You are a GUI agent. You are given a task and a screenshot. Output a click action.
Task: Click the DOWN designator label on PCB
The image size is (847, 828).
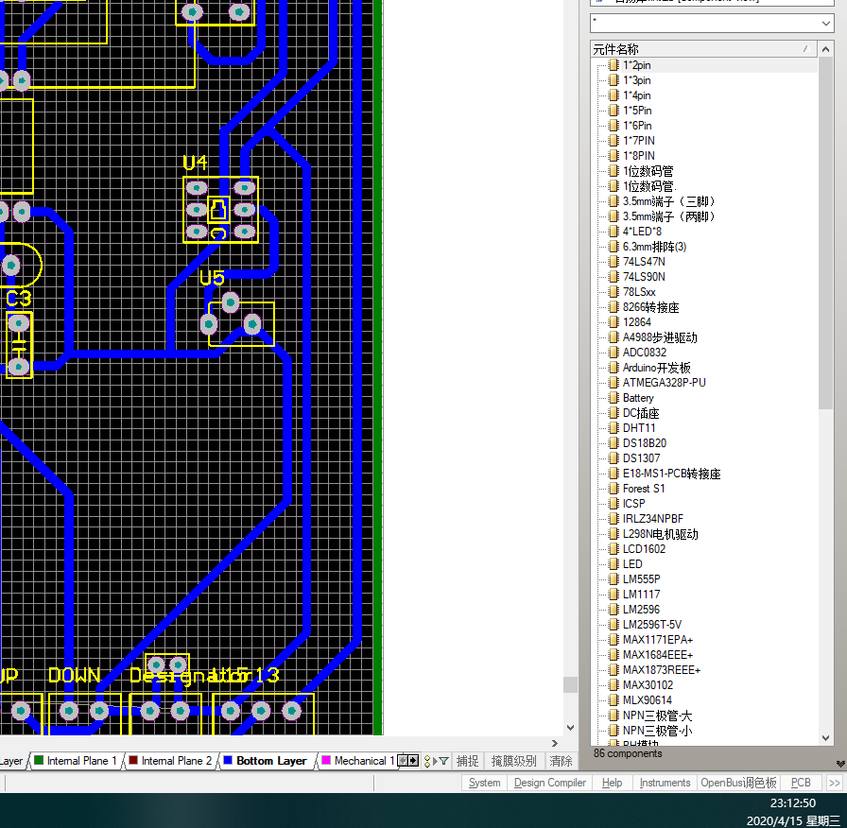(x=74, y=675)
